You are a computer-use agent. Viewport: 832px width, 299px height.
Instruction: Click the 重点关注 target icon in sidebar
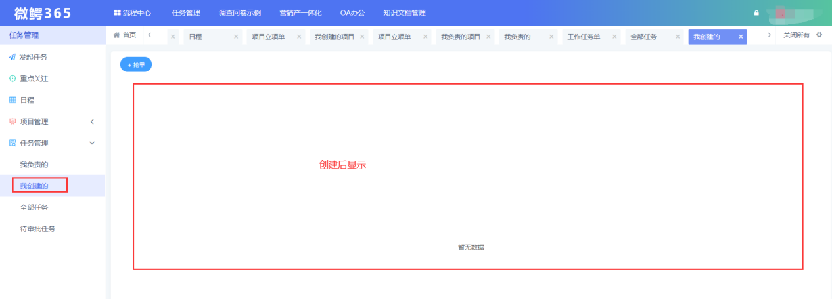coord(12,79)
